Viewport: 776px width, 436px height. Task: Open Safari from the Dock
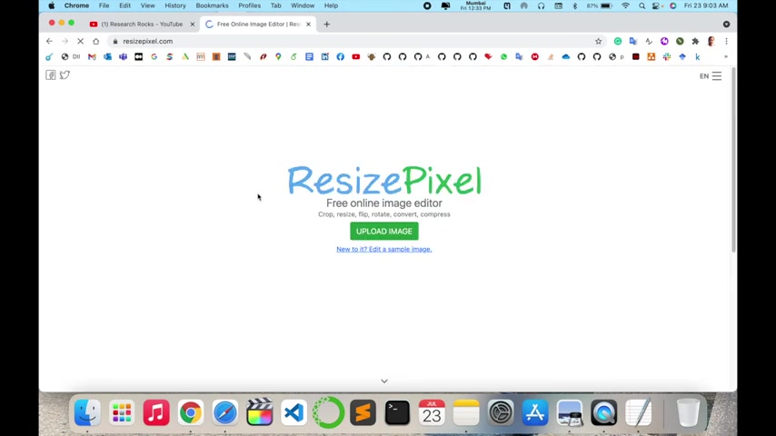(x=225, y=412)
